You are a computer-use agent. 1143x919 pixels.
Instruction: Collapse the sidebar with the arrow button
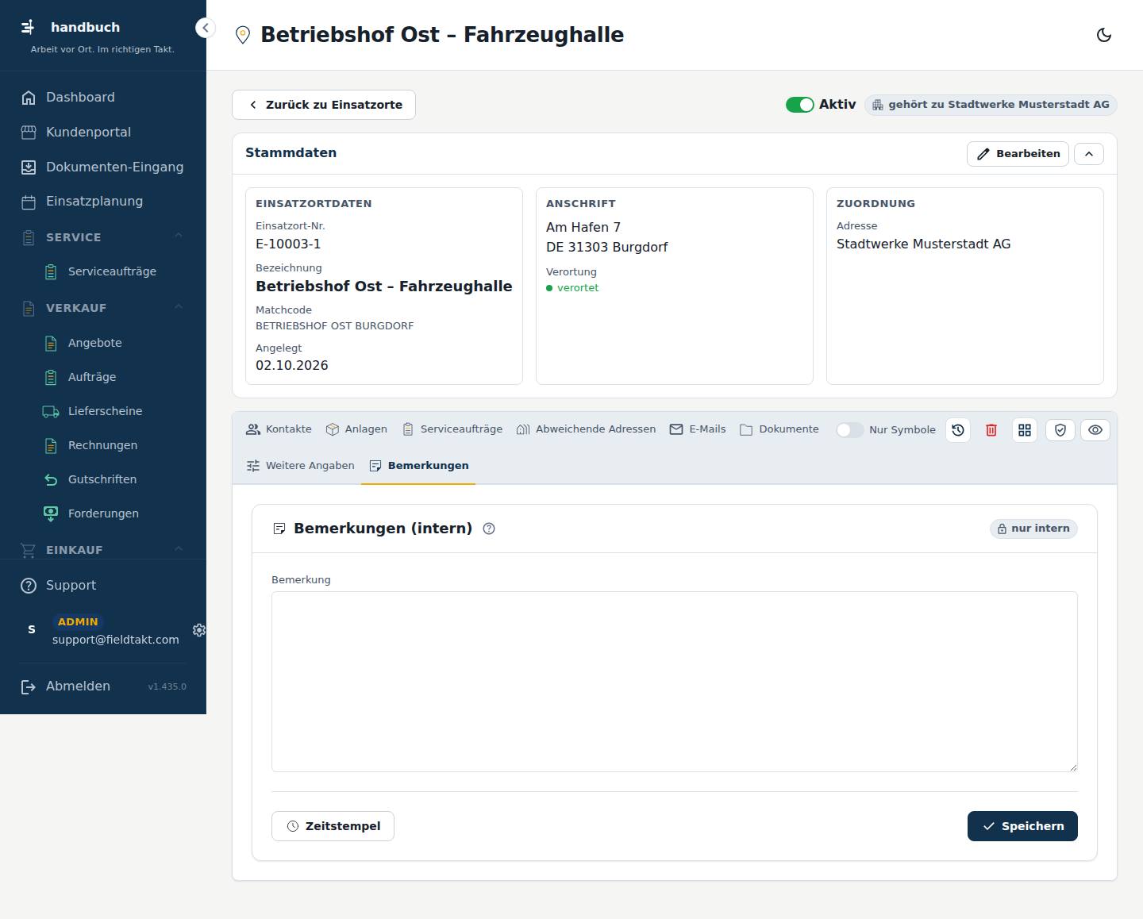click(x=205, y=29)
